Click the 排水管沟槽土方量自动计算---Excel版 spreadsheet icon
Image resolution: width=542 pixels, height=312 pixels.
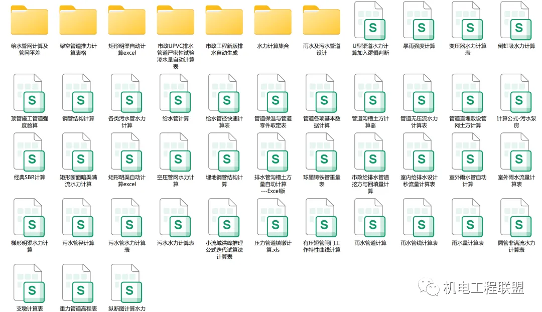coord(273,152)
